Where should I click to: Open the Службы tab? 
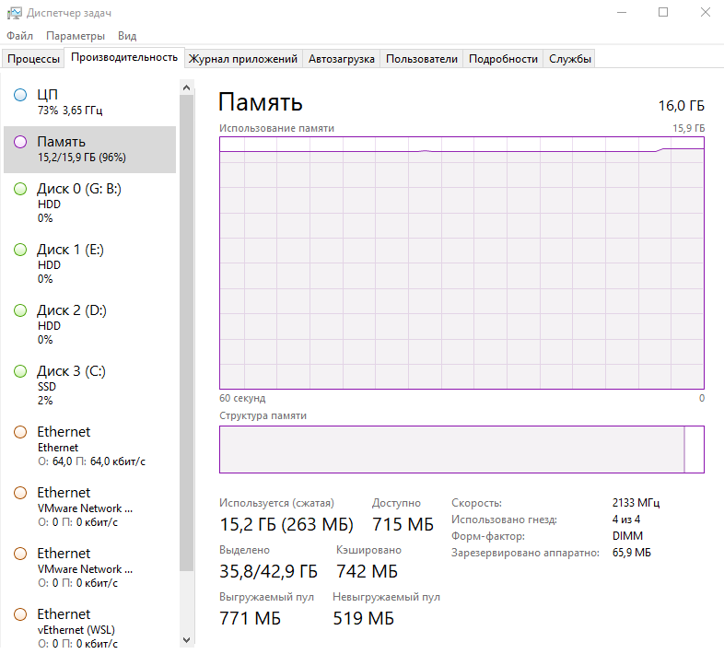click(x=569, y=59)
